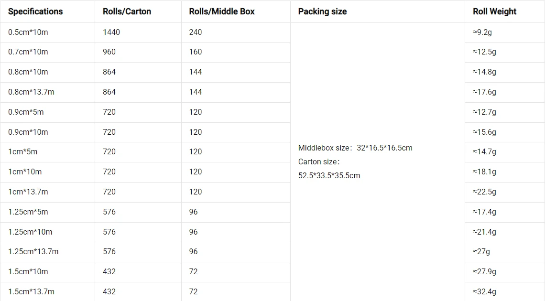Viewport: 545px width, 301px height.
Task: Select the carton size 52.5*33.5*35.5cm text
Action: [x=329, y=176]
